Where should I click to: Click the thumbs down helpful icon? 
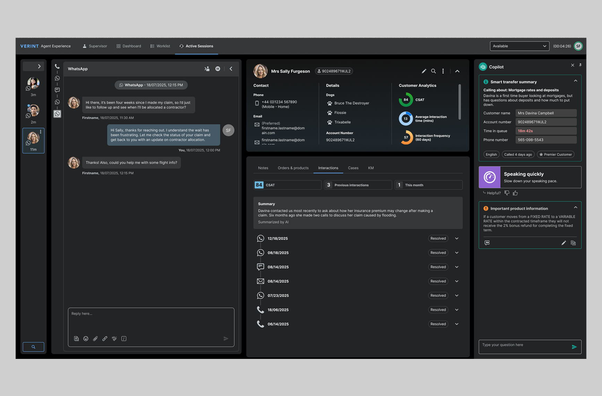507,193
